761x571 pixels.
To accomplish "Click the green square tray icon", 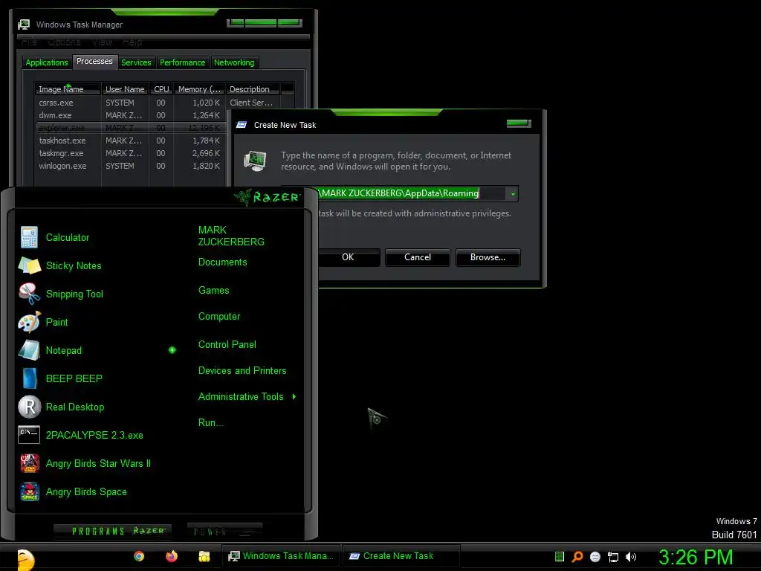I will click(x=559, y=556).
